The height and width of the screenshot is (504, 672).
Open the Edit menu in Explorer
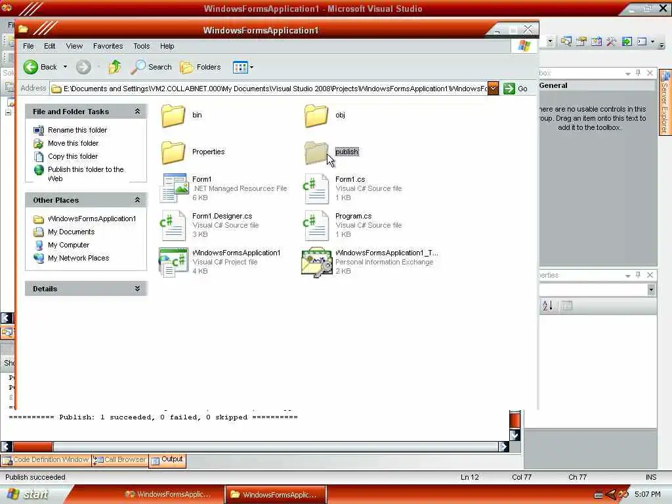point(49,46)
